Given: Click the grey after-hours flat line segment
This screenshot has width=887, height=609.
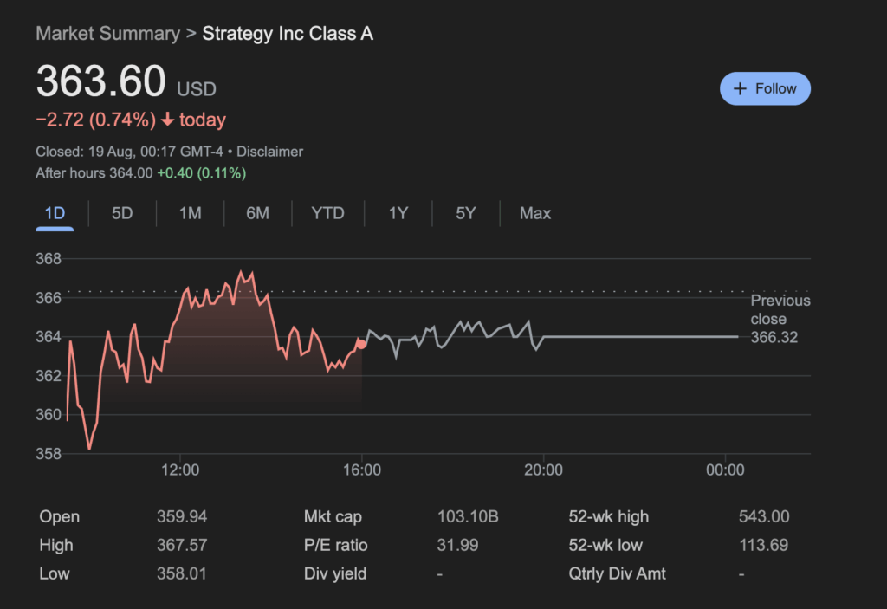Looking at the screenshot, I should pos(640,337).
